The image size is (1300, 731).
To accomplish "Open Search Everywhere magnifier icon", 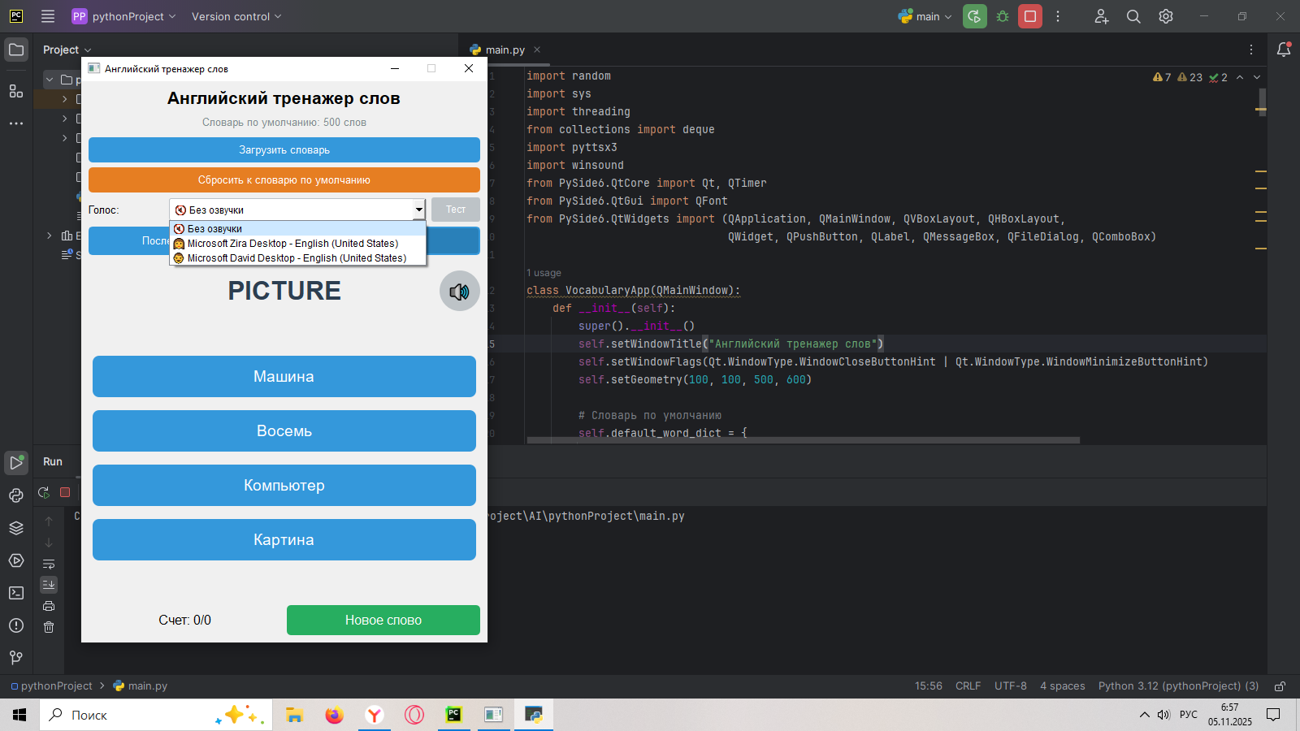I will point(1133,16).
